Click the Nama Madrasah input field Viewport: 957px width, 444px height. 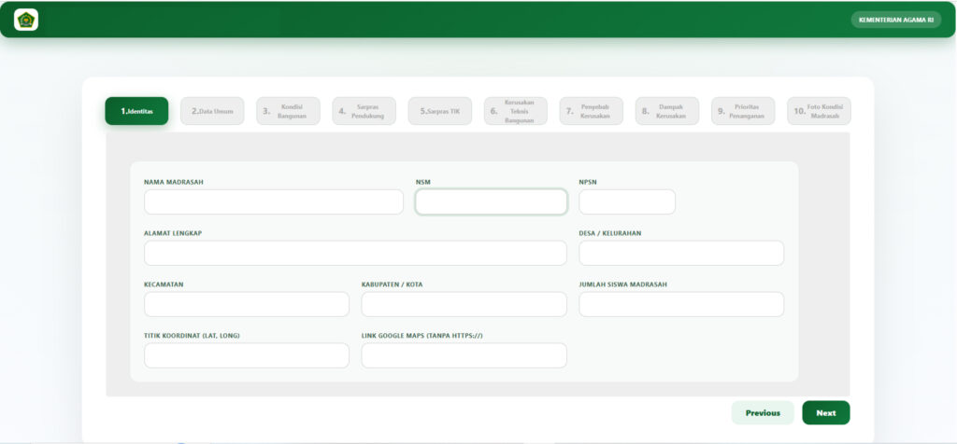(x=274, y=202)
